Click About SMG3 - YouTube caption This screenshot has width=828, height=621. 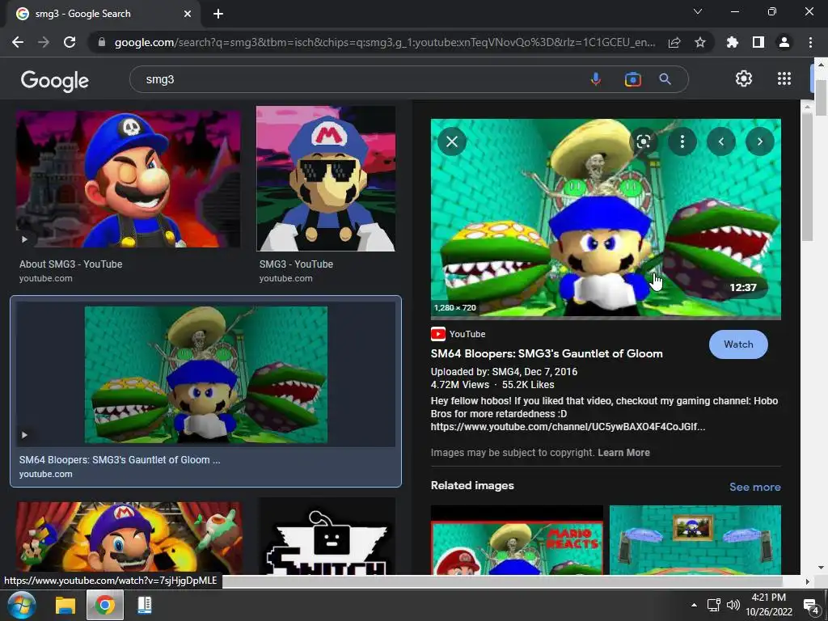coord(71,264)
